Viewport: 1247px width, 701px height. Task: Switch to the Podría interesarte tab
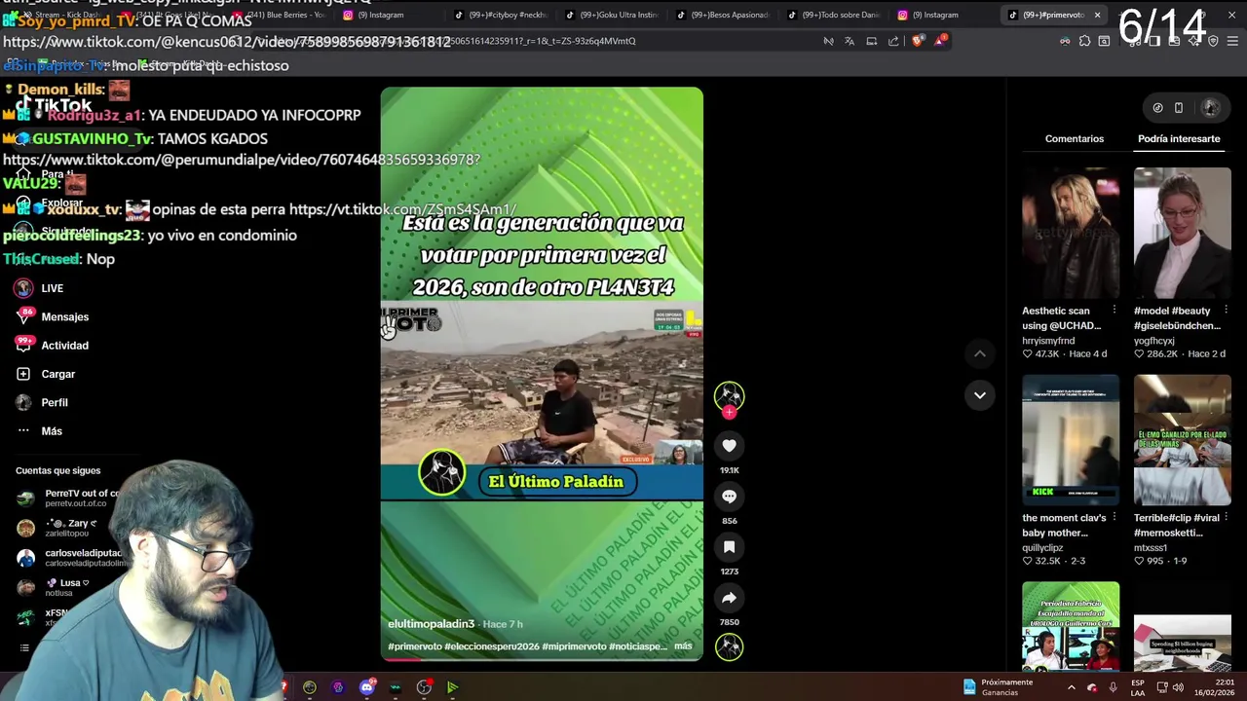(x=1179, y=138)
